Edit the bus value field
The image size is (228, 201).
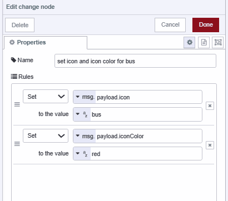(146, 114)
